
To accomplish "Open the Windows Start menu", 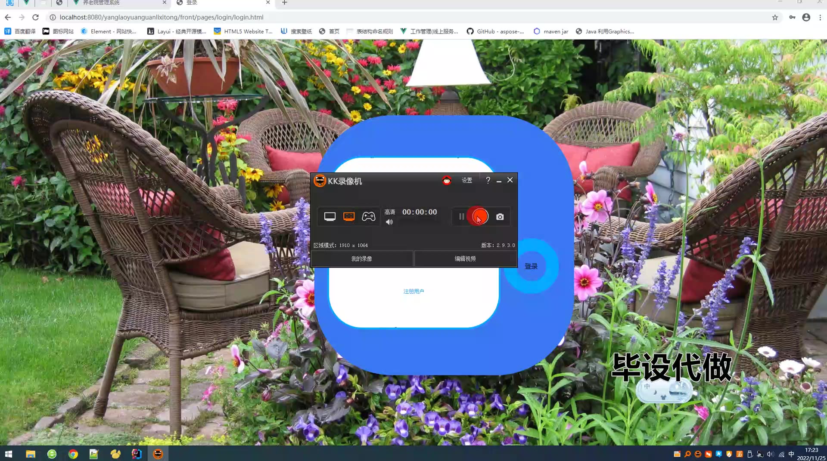I will tap(9, 454).
